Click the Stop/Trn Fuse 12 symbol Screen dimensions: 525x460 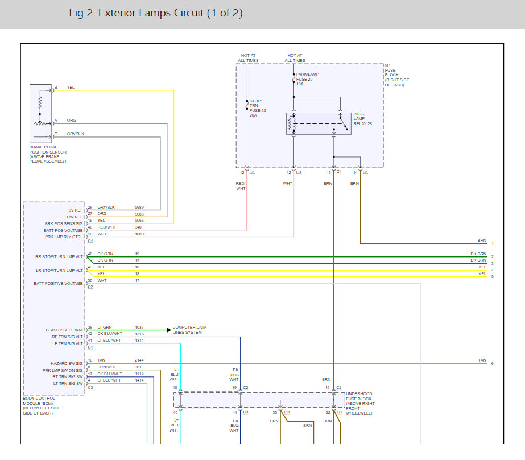click(247, 106)
